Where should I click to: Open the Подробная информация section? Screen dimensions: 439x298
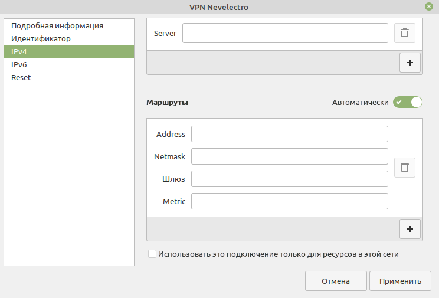69,25
